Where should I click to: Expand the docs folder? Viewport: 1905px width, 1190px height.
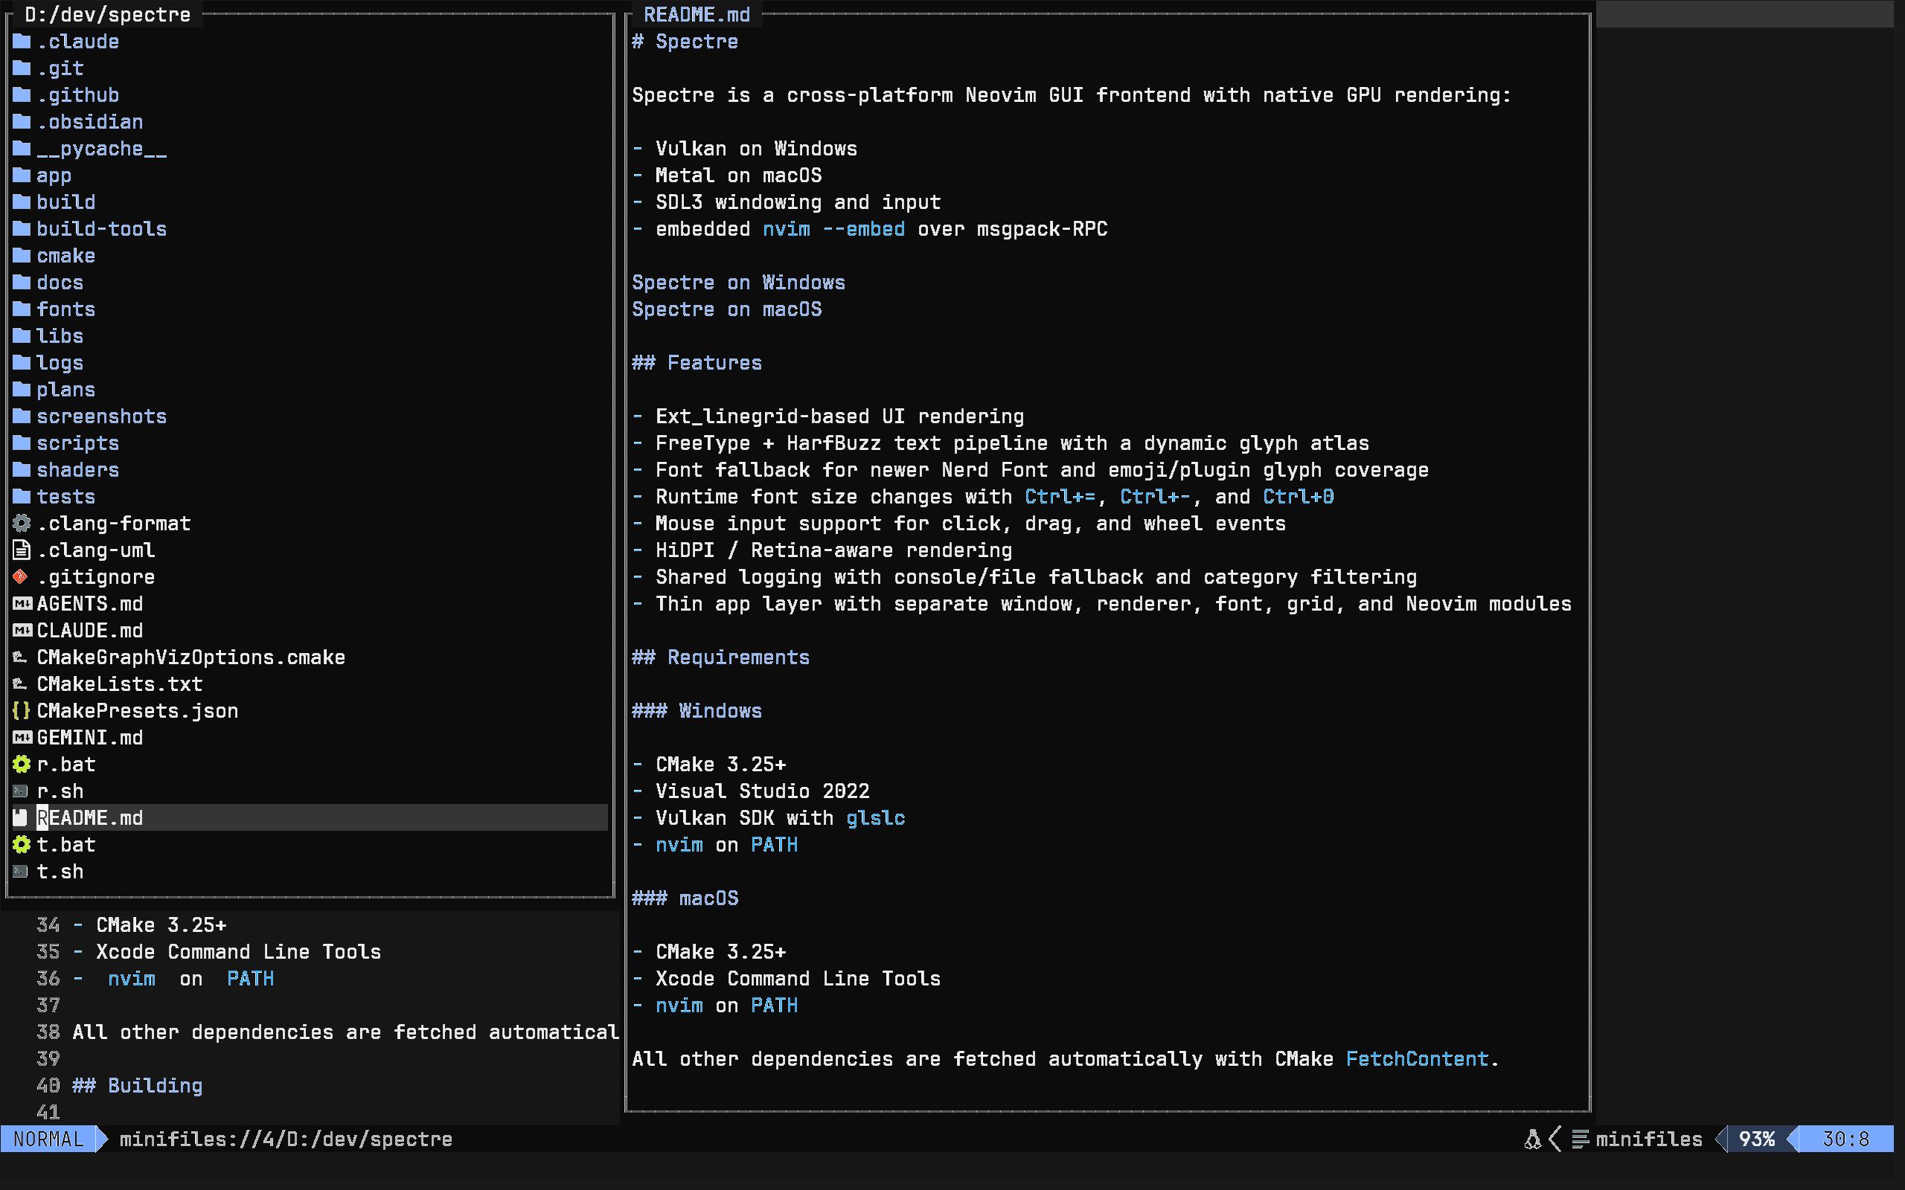pos(60,282)
